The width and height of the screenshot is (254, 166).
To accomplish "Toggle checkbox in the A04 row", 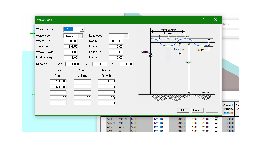I will 216,119.
